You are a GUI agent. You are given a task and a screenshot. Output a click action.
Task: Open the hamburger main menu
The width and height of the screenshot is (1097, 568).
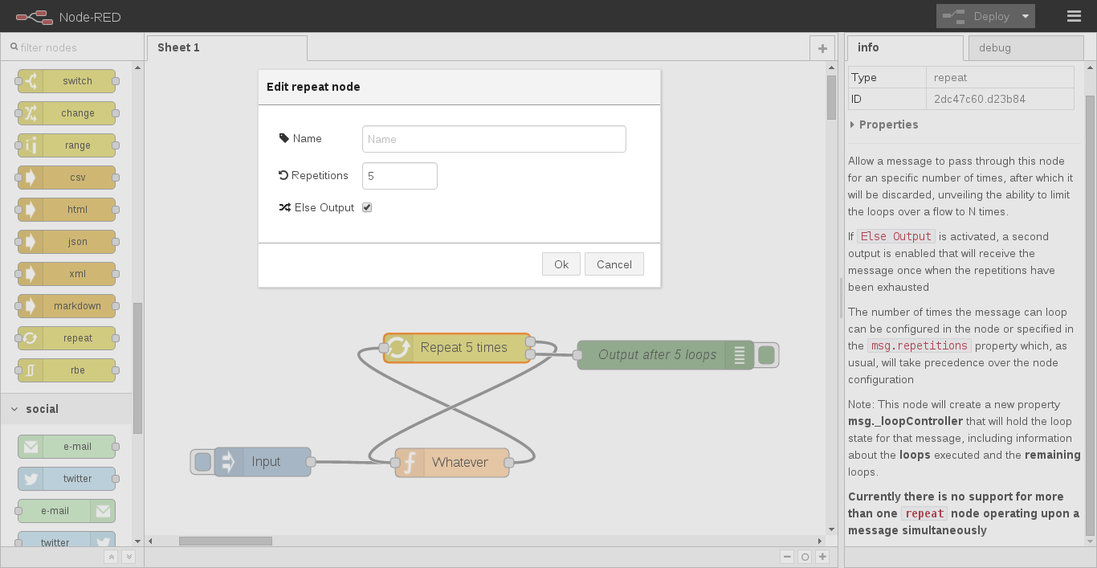click(x=1074, y=16)
